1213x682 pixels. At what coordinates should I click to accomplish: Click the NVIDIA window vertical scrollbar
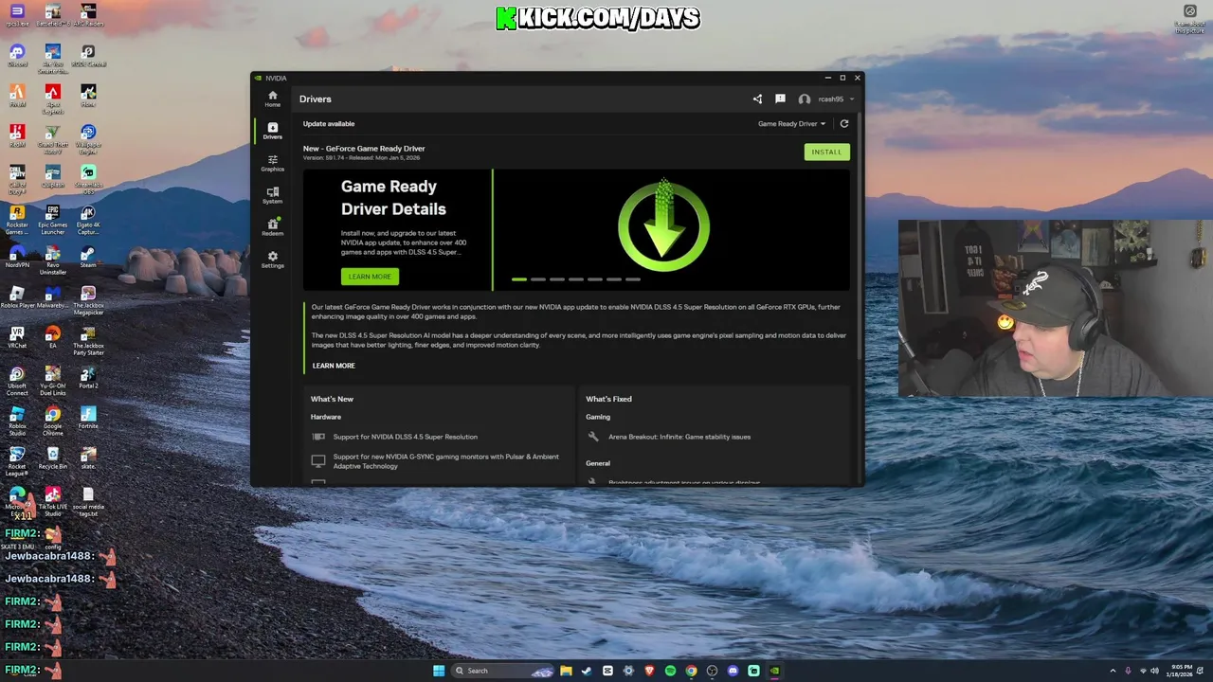[x=860, y=237]
